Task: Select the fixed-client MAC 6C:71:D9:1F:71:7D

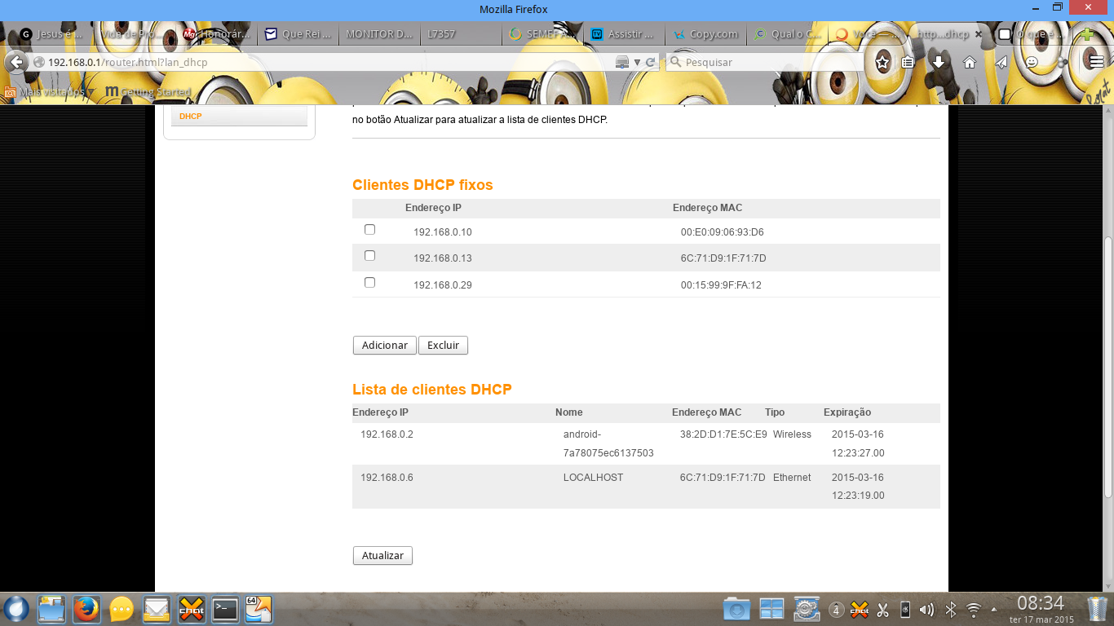Action: (x=723, y=258)
